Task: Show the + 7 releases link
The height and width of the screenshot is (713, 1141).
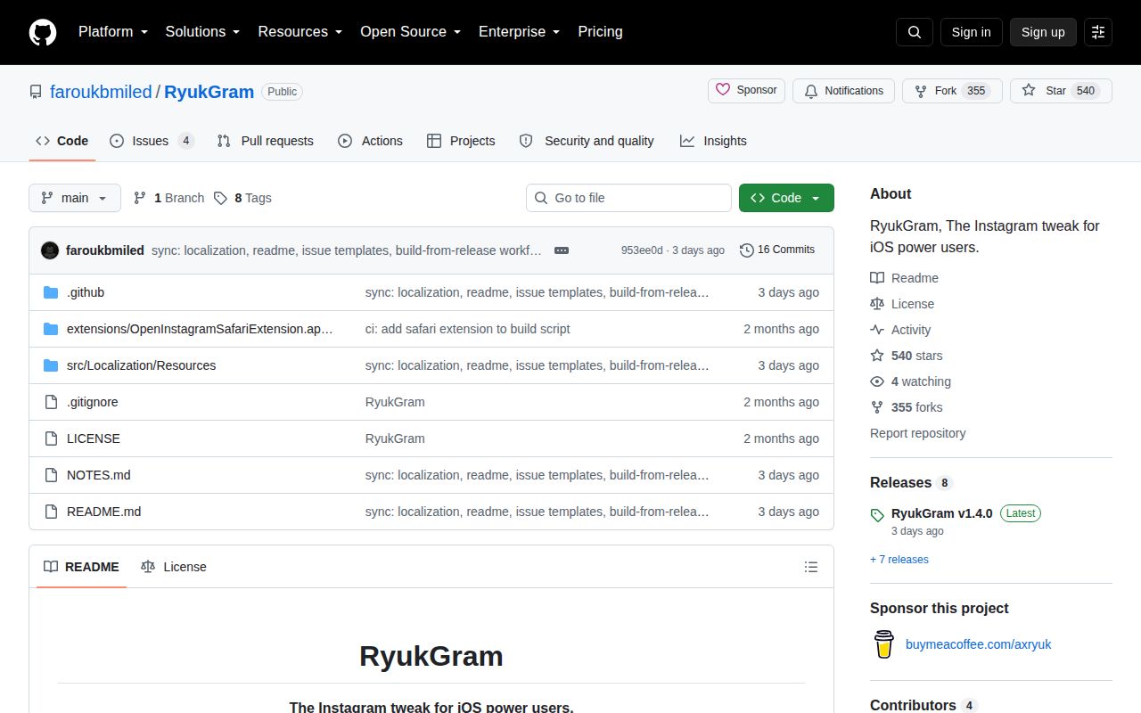Action: point(899,560)
